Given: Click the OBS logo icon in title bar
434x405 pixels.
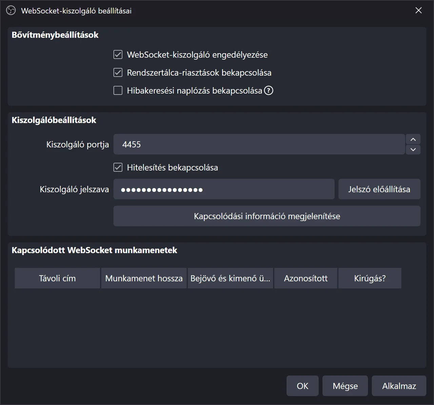Looking at the screenshot, I should pyautogui.click(x=11, y=11).
